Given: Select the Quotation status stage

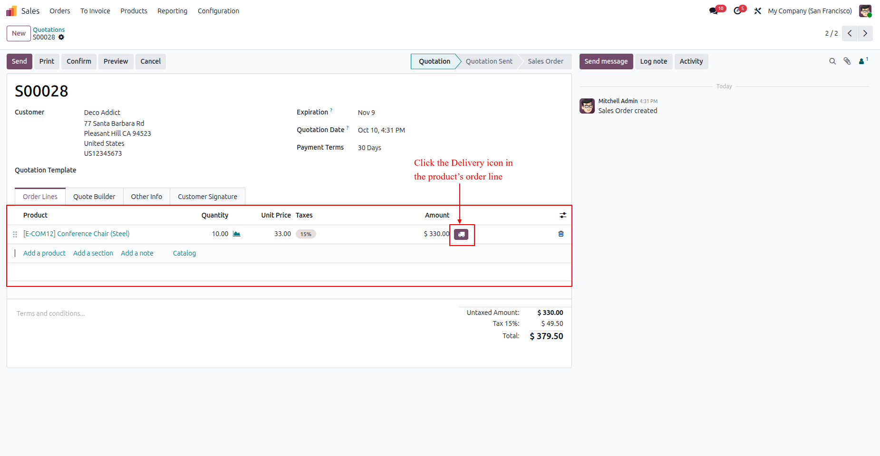Looking at the screenshot, I should tap(435, 61).
